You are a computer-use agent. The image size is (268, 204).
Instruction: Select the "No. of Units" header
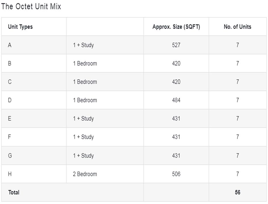click(237, 27)
